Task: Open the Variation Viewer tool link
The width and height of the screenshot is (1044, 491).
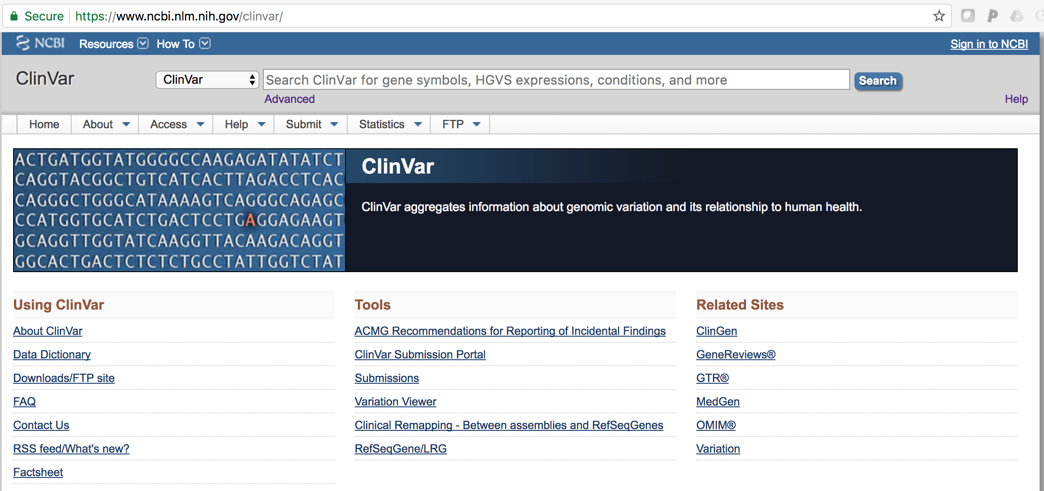Action: coord(395,402)
